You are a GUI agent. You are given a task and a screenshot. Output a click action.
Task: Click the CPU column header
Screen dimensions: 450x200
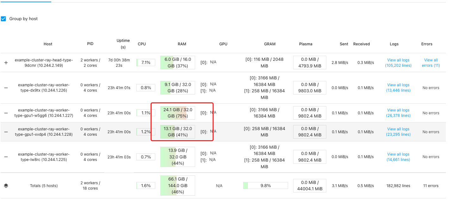[142, 44]
